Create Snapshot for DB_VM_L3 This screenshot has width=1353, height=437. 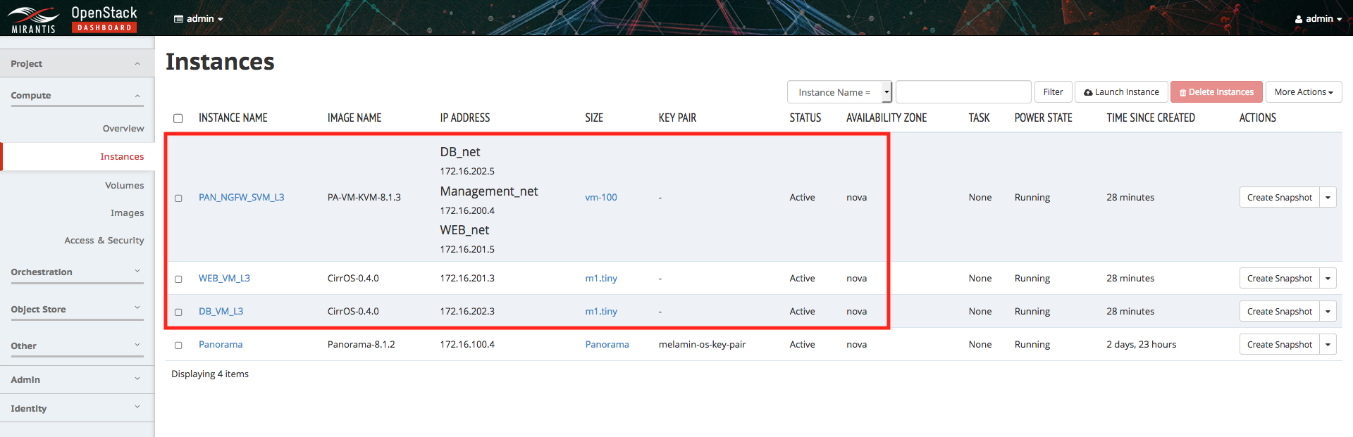coord(1280,312)
